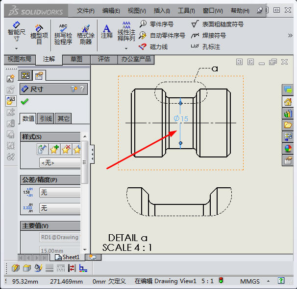The width and height of the screenshot is (297, 289).
Task: Confirm dimension with the green checkmark
Action: click(x=25, y=101)
